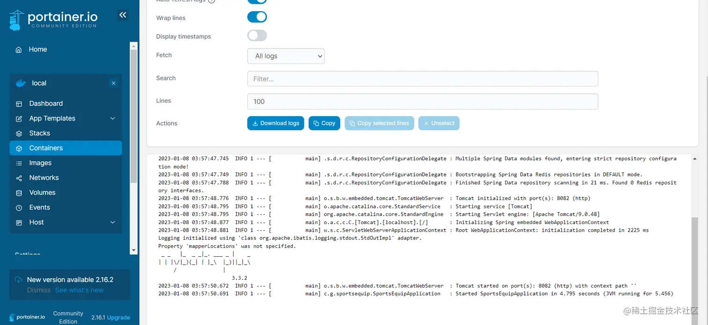
Task: Open the See what's new link
Action: click(x=79, y=290)
